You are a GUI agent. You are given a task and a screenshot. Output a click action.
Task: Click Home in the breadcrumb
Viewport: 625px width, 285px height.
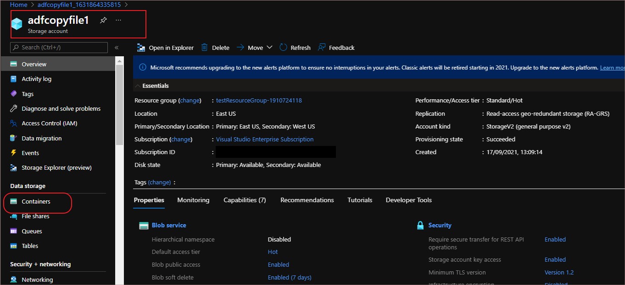click(x=19, y=5)
